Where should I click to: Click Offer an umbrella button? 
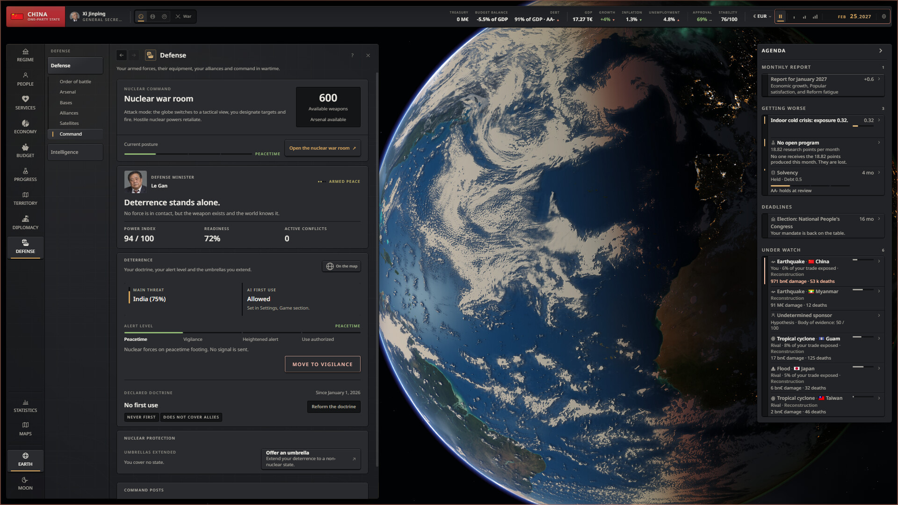[x=311, y=459]
